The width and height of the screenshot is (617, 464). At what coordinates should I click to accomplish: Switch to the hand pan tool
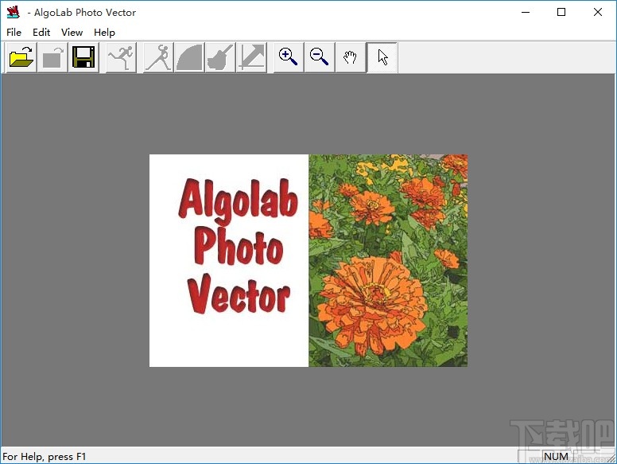tap(351, 57)
